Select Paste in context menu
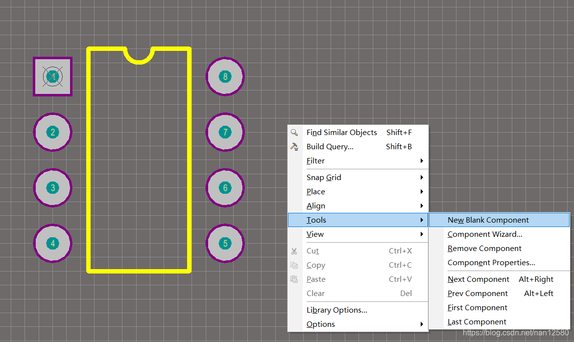This screenshot has height=342, width=574. [x=358, y=279]
